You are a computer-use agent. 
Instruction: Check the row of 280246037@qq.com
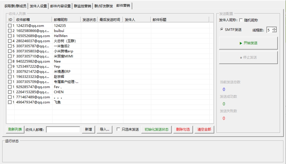[10, 41]
